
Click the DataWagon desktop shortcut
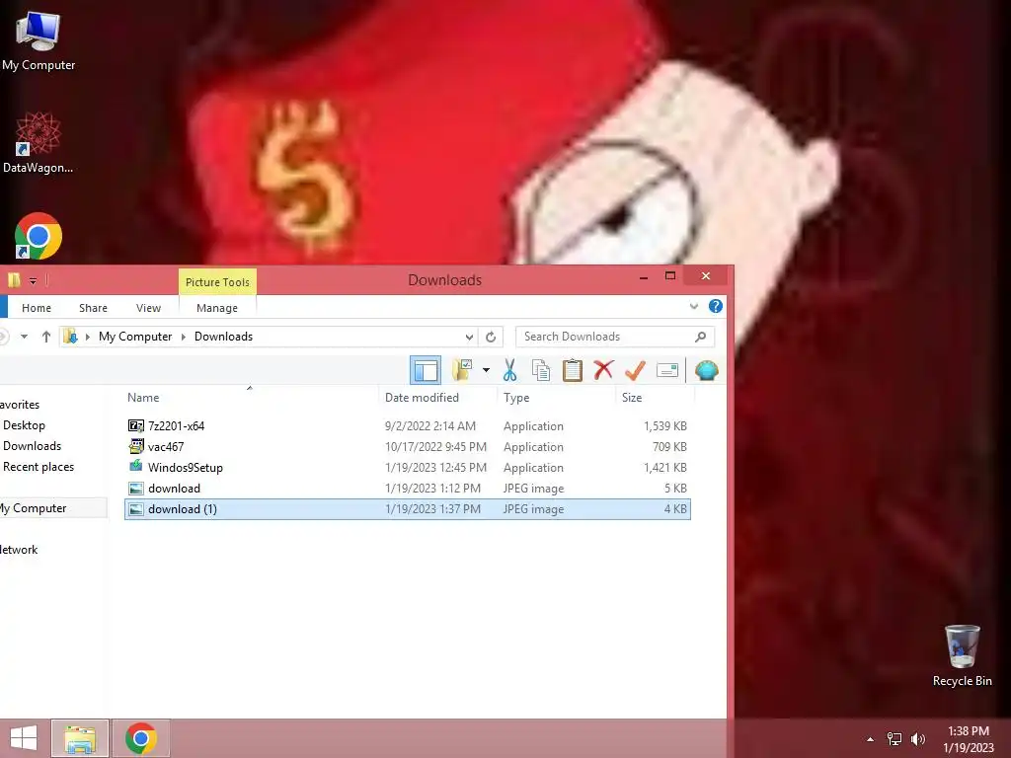pyautogui.click(x=39, y=143)
